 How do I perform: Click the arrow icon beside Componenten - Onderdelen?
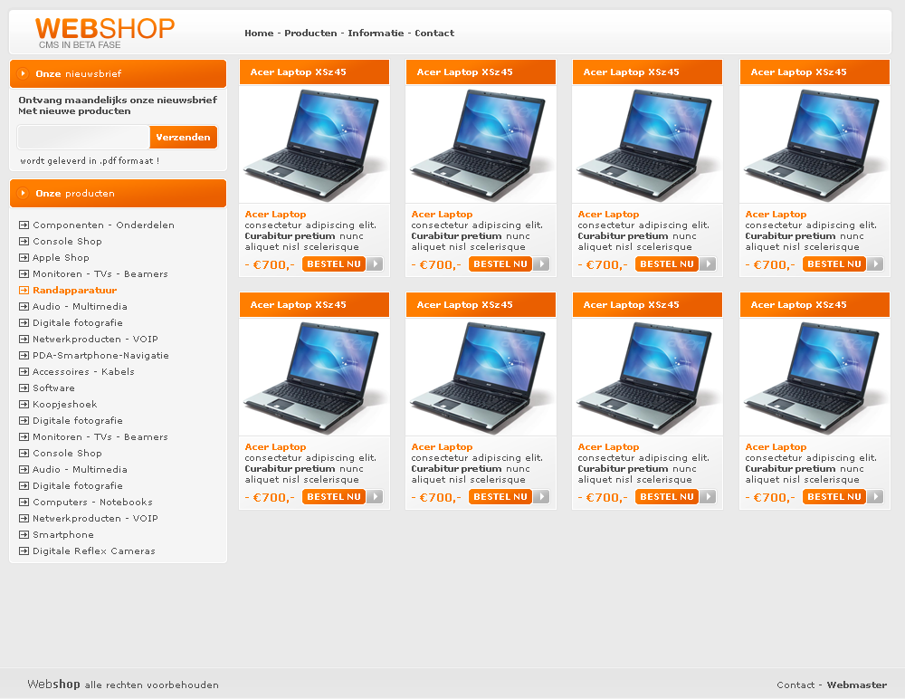pos(24,225)
